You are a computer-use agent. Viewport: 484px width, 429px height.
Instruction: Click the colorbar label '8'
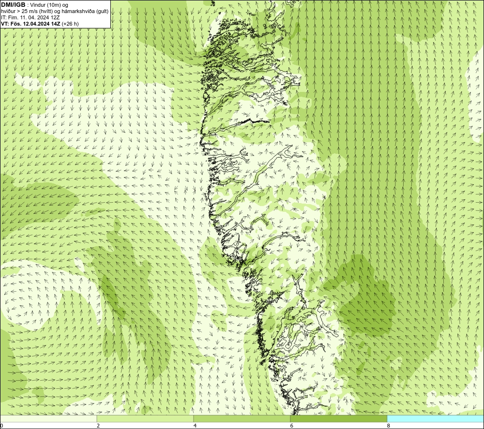click(388, 426)
